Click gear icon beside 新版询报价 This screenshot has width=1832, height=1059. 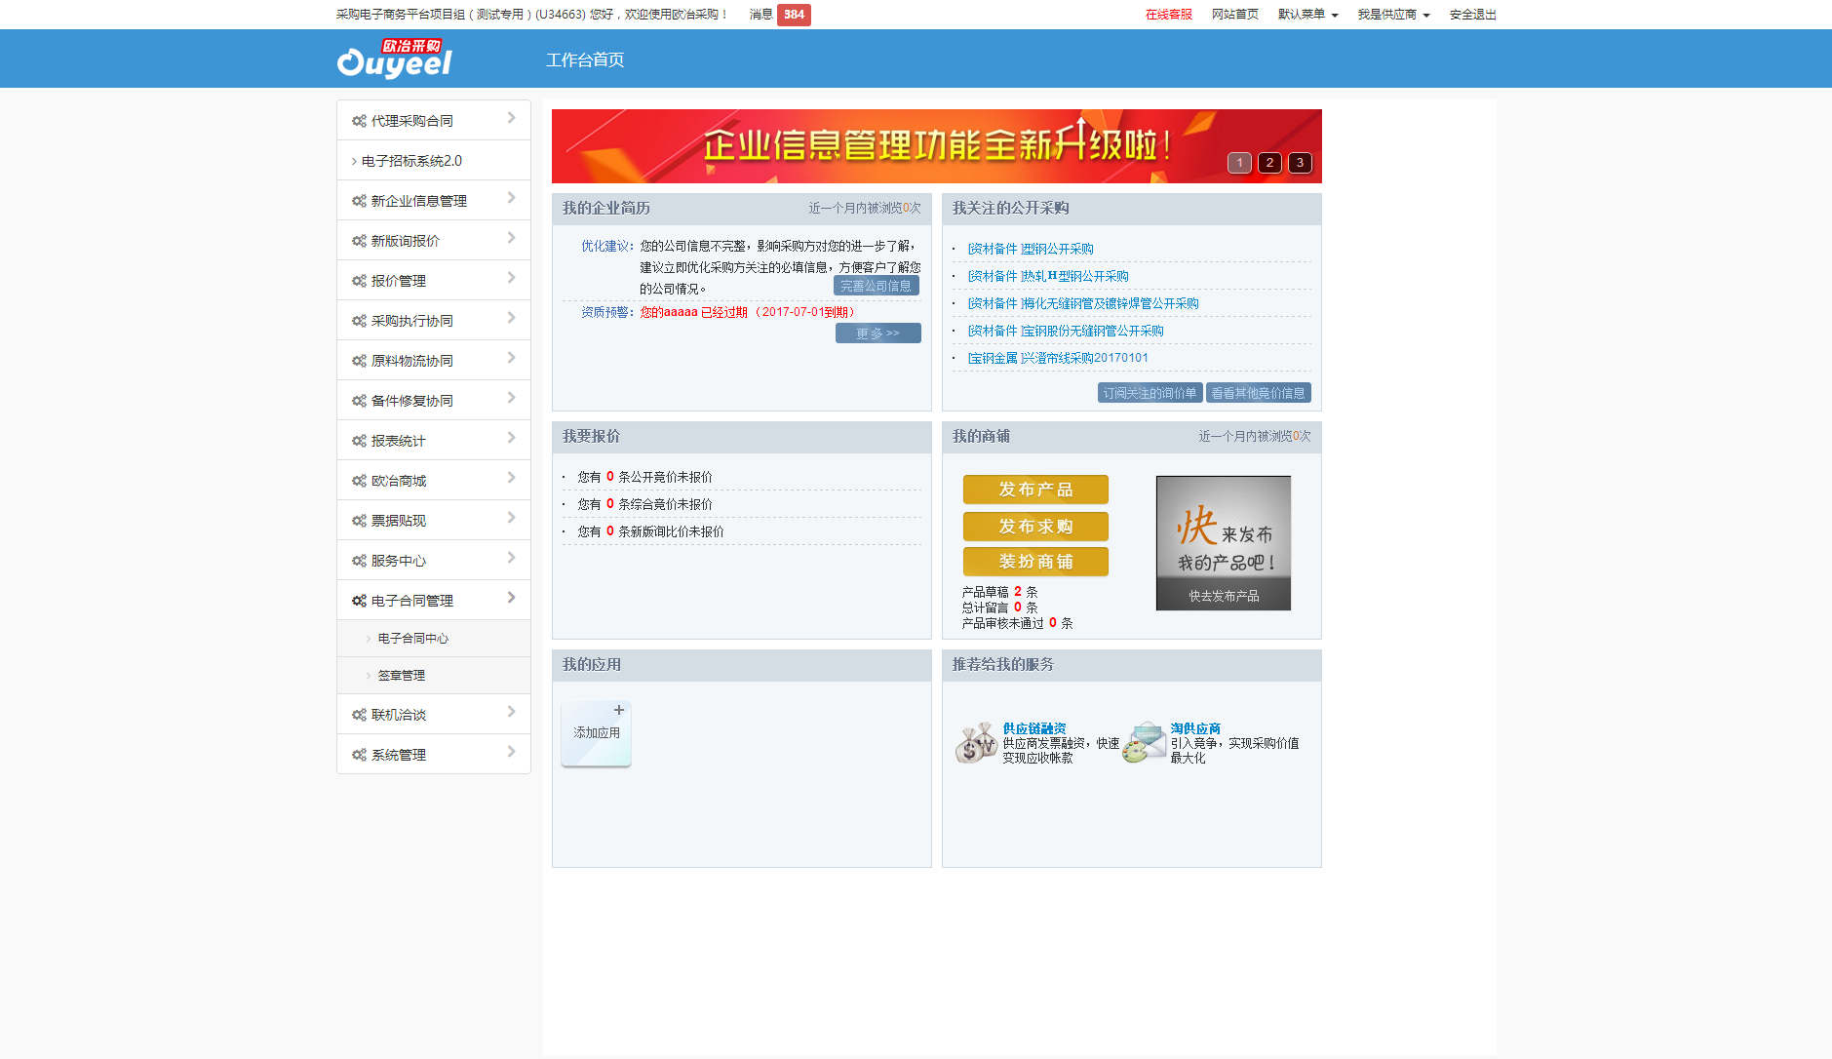[359, 241]
